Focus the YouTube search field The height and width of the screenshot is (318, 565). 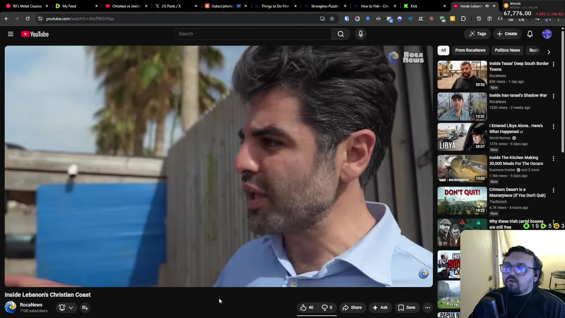click(252, 34)
